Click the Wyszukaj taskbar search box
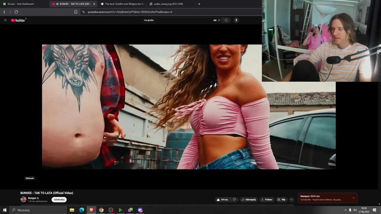The height and width of the screenshot is (214, 381). (38, 210)
